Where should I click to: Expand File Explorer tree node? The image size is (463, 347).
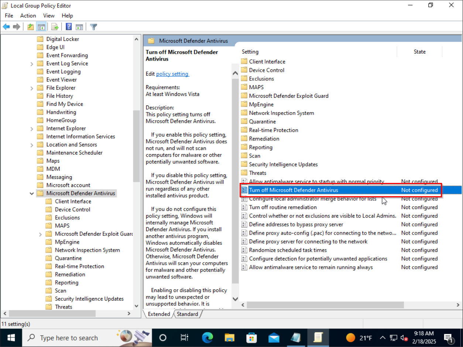coord(32,88)
